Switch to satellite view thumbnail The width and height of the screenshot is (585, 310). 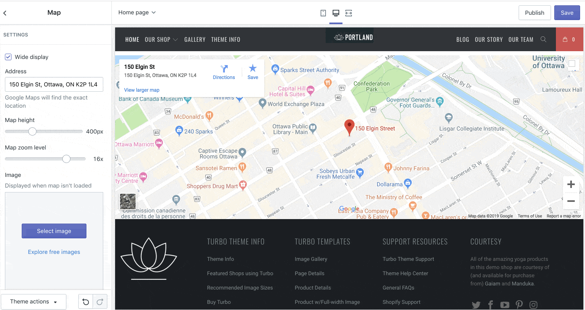click(127, 201)
